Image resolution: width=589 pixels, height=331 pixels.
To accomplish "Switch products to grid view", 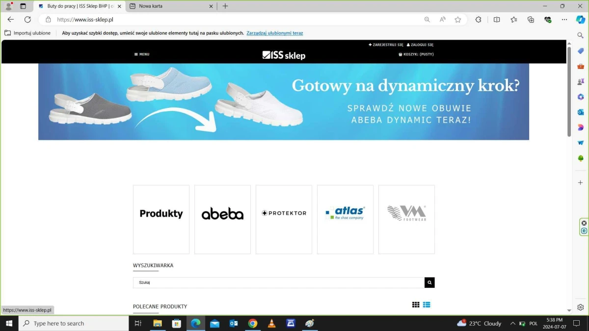I will pos(416,305).
